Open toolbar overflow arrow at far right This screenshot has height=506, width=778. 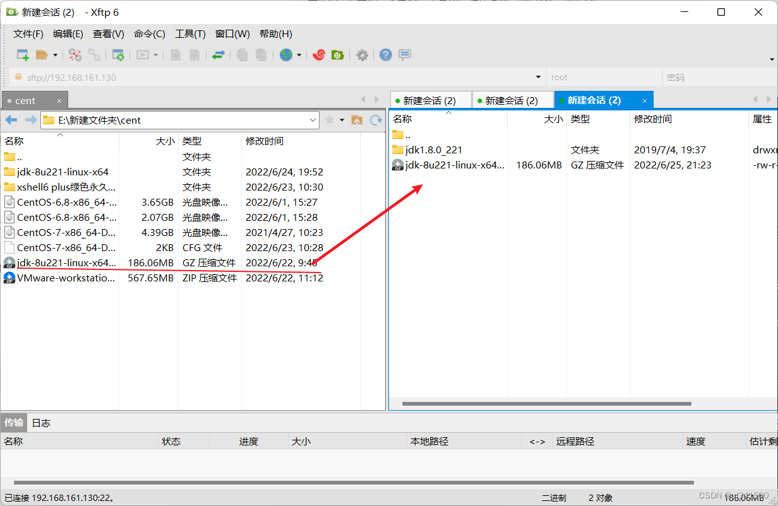772,59
